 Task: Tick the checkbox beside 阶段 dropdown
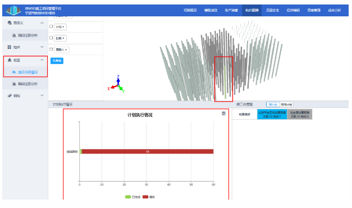51,38
